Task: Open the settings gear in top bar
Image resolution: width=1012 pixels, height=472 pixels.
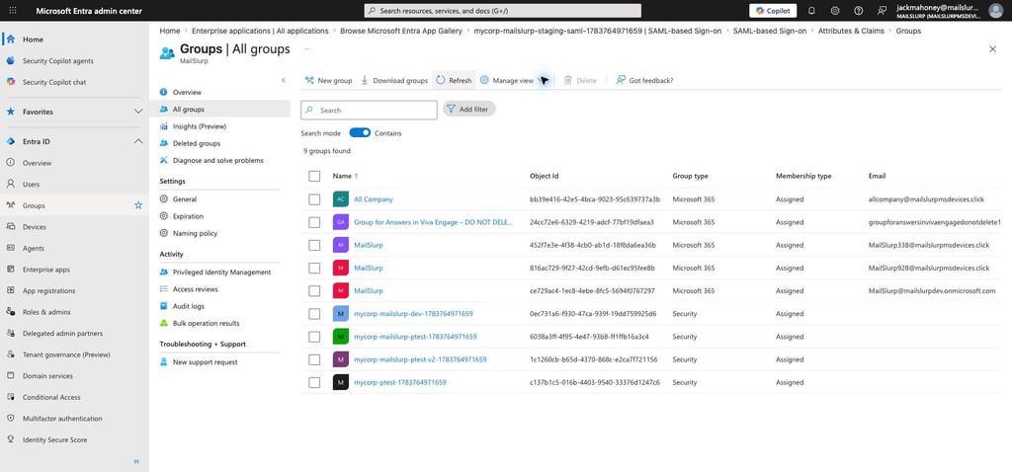Action: pos(835,11)
